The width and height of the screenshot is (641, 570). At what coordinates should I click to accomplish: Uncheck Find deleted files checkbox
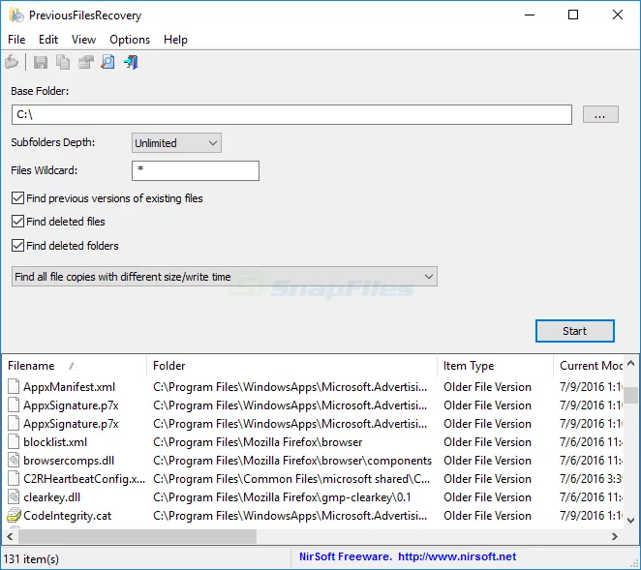[17, 222]
